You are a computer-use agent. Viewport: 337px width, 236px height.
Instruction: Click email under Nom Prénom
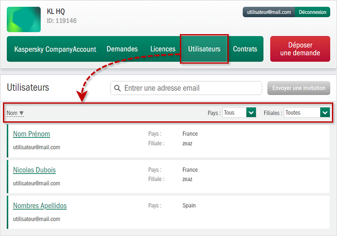pyautogui.click(x=37, y=147)
